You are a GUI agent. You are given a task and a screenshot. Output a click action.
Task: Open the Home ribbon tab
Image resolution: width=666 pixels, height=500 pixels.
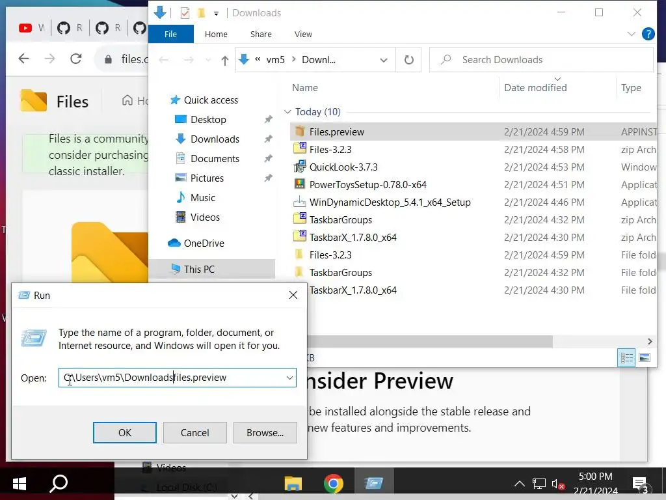[216, 34]
